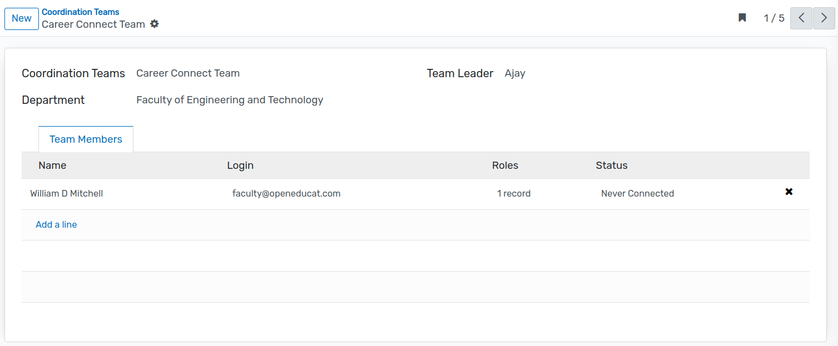Select the Team Members tab
Image resolution: width=838 pixels, height=346 pixels.
pyautogui.click(x=86, y=139)
